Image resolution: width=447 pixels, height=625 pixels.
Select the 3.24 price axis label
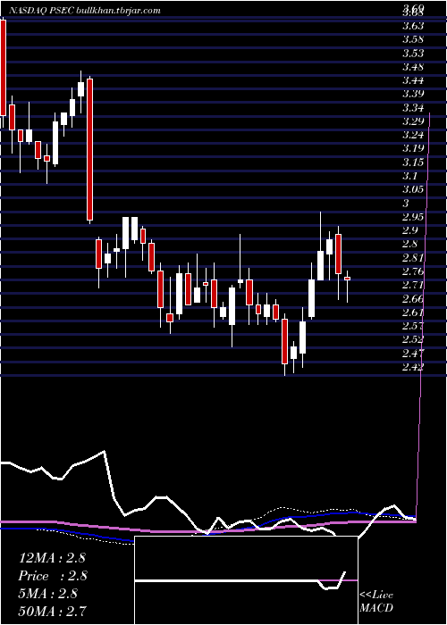[x=413, y=135]
